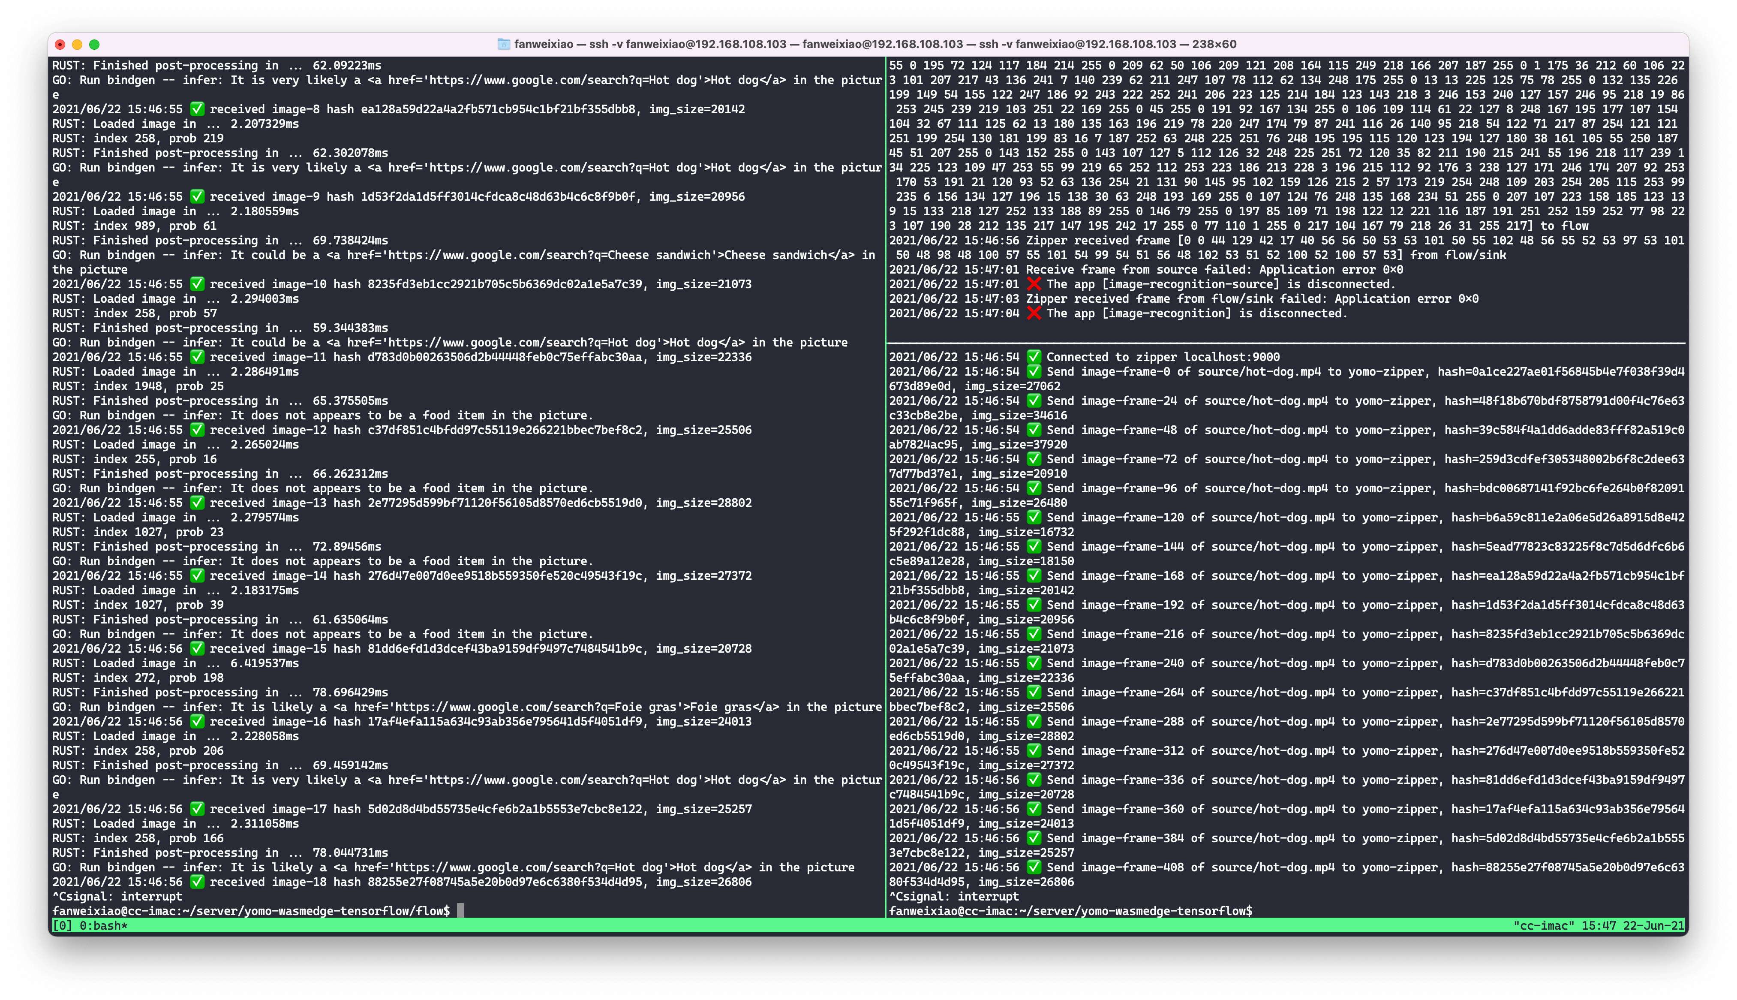The height and width of the screenshot is (1000, 1737).
Task: Click the green checkmark beside received image-14
Action: coord(197,575)
